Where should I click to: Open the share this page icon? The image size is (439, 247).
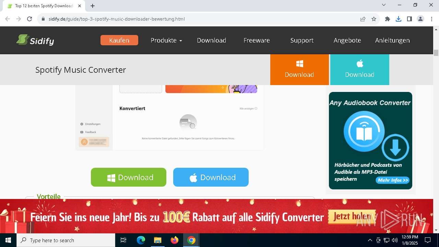point(363,19)
